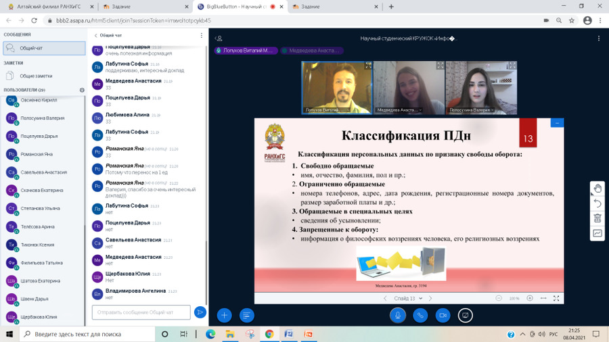Expand Медведева Анаста webcam to fullscreen

tap(440, 66)
